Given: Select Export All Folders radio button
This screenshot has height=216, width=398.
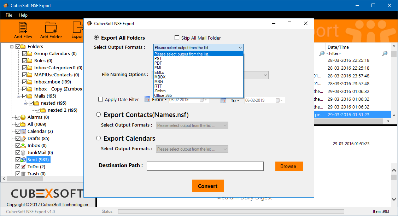Looking at the screenshot, I should [x=96, y=37].
